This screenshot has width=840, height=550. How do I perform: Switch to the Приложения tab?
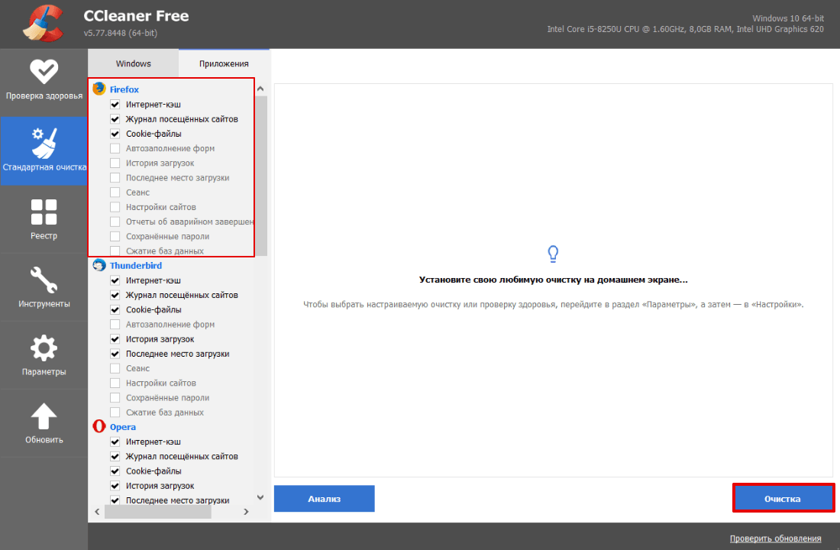point(224,63)
